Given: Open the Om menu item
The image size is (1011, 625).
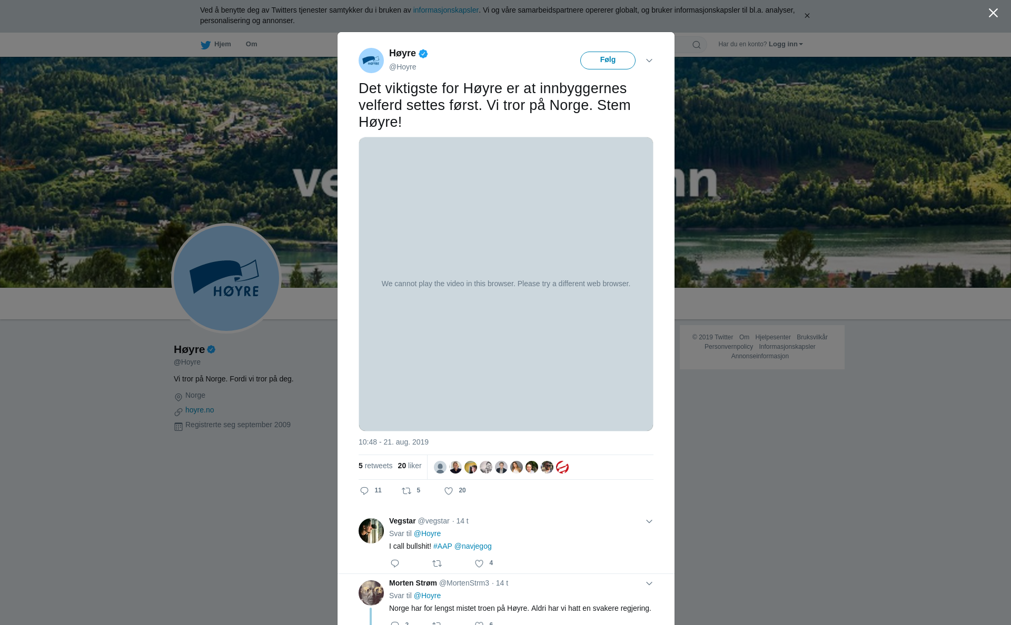Looking at the screenshot, I should tap(251, 44).
